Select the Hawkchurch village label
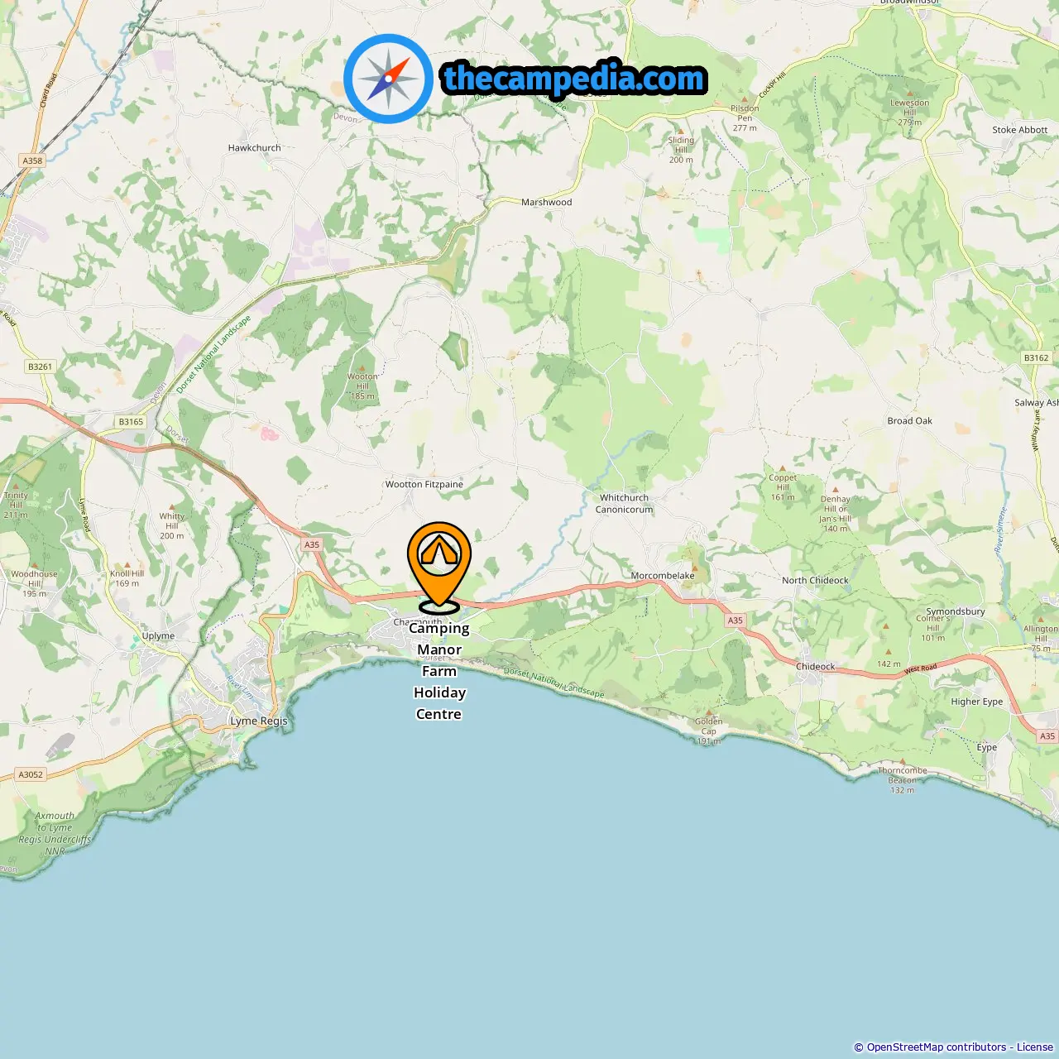 pos(255,147)
